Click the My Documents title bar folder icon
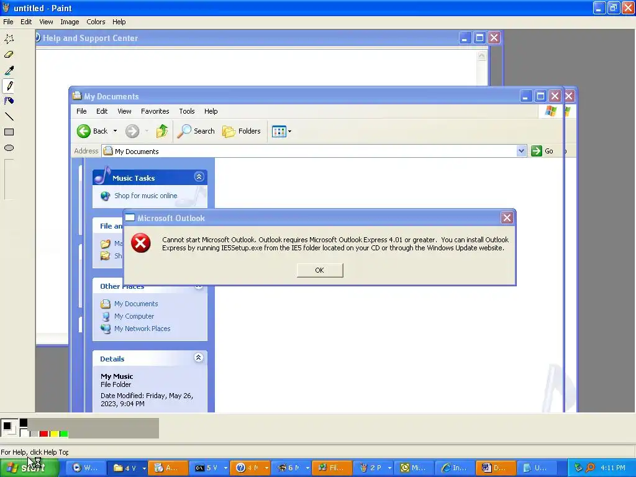The image size is (636, 477). (76, 96)
